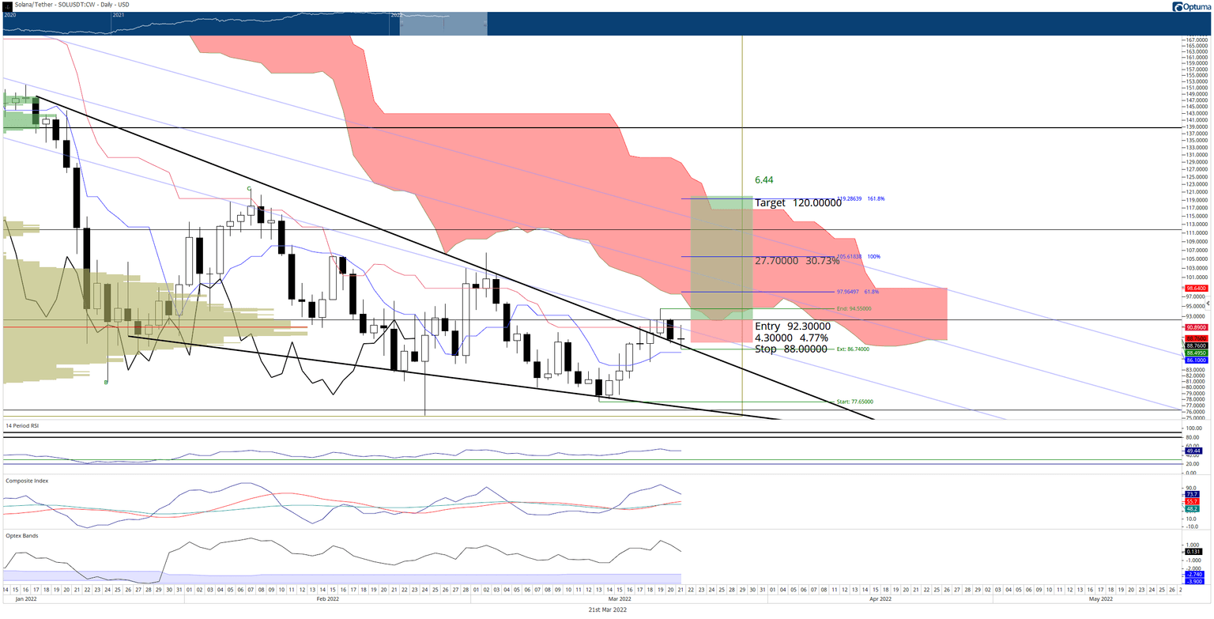Select the Composite Index panel title

pos(25,480)
